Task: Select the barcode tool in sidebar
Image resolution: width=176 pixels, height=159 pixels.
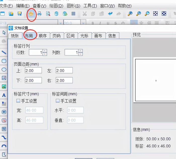Action: coord(4,112)
